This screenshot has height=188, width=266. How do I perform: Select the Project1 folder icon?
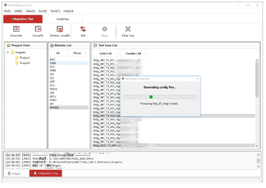(17, 58)
